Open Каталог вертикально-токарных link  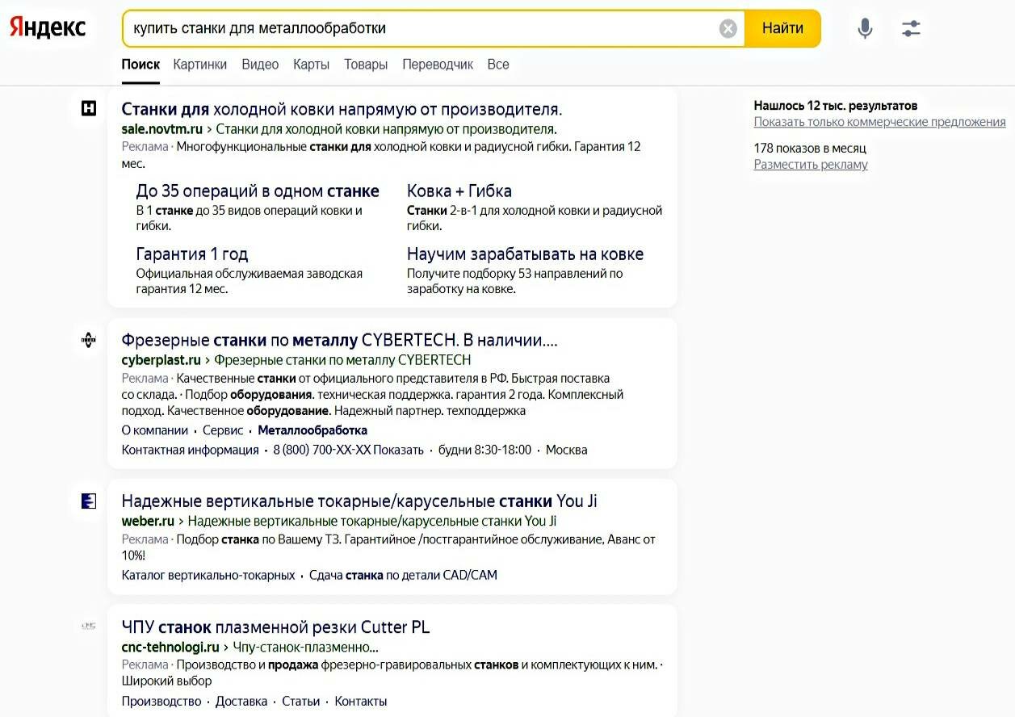208,576
